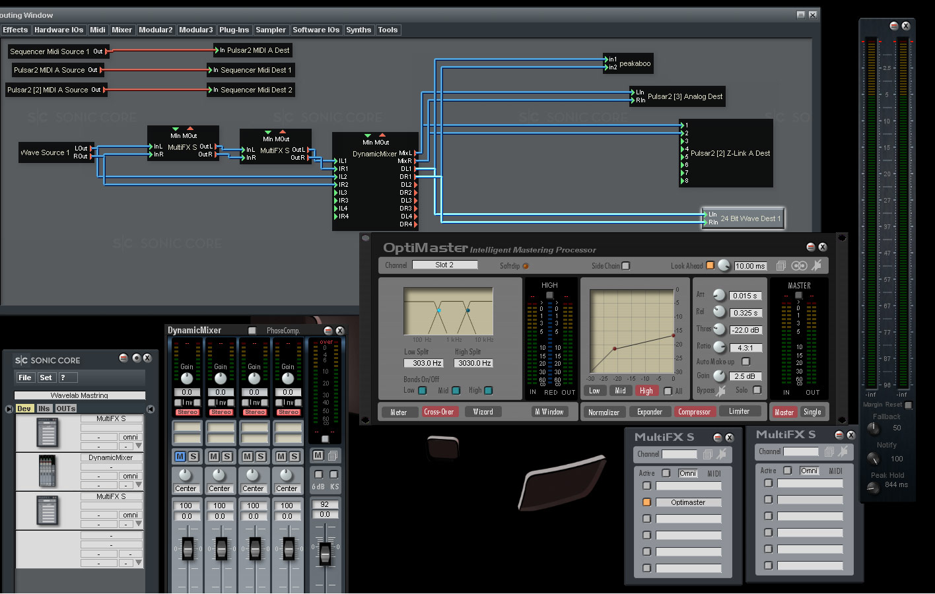935x594 pixels.
Task: Toggle the 6 dB checkbox in DynamicMixer master
Action: tap(318, 474)
